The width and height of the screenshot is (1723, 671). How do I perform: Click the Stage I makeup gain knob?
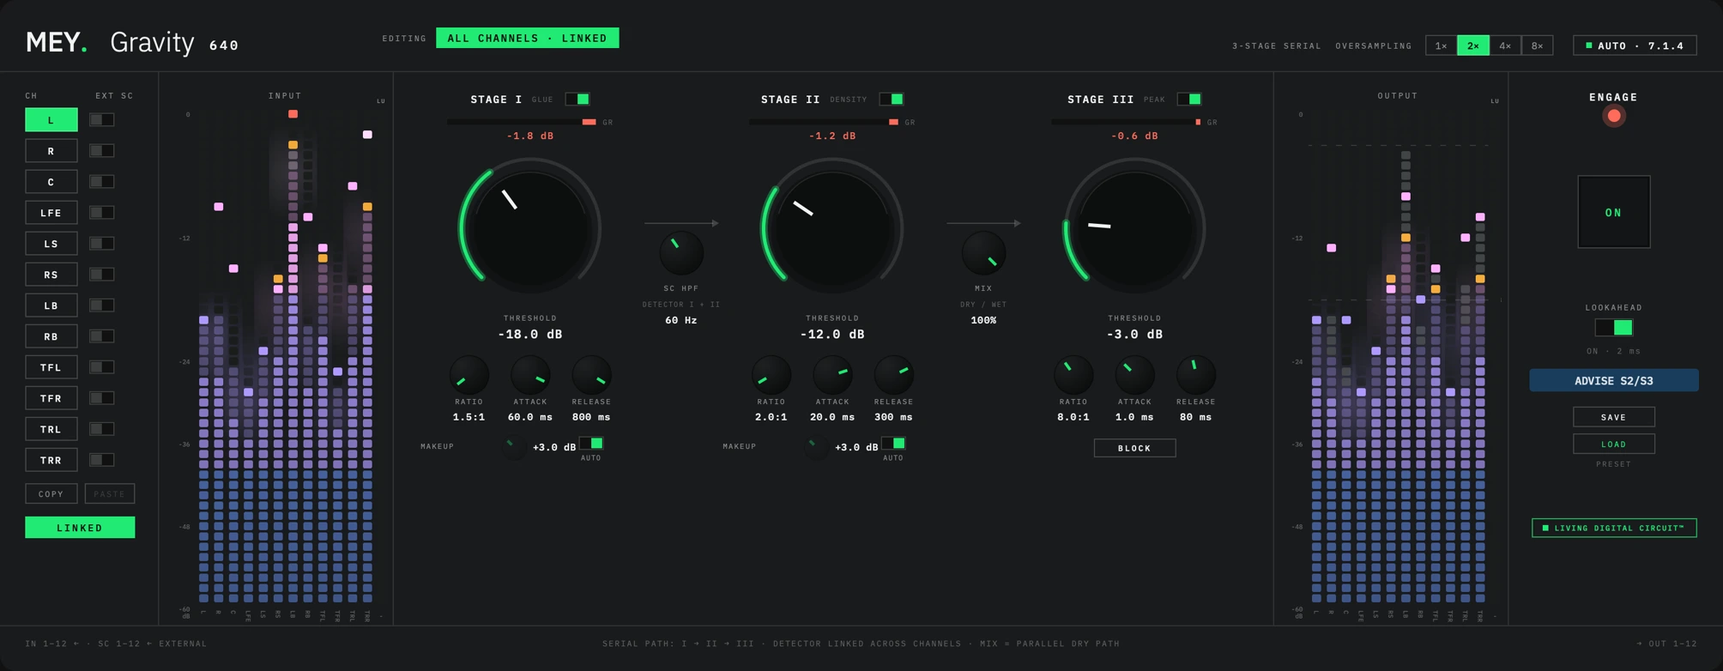[513, 447]
